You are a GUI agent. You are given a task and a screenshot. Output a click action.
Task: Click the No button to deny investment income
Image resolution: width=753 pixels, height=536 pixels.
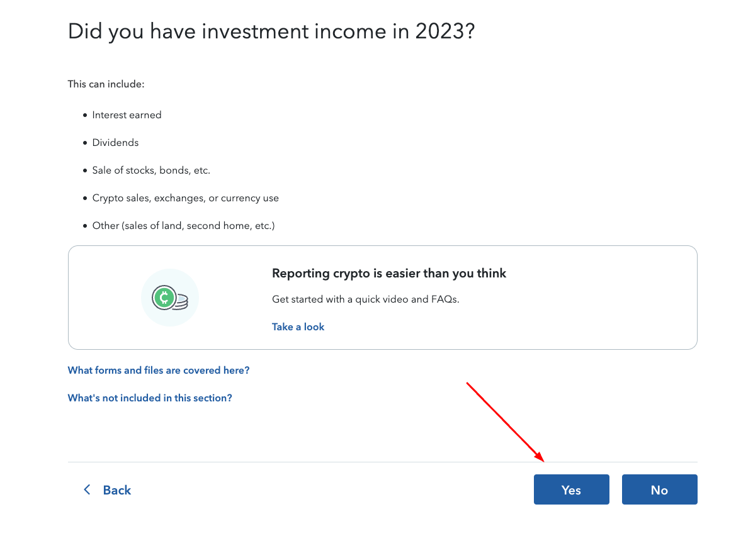click(x=659, y=489)
